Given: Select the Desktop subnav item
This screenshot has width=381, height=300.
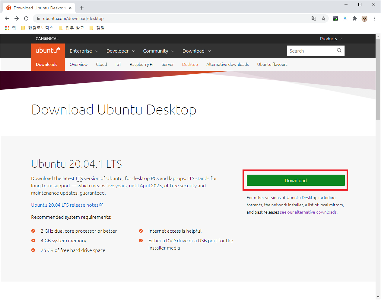Looking at the screenshot, I should point(190,64).
